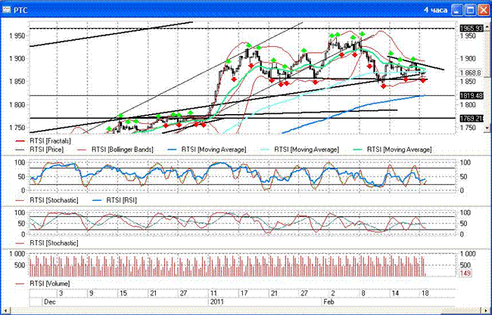492x315 pixels.
Task: Select the RTSI [Price] legend entry
Action: [x=39, y=150]
